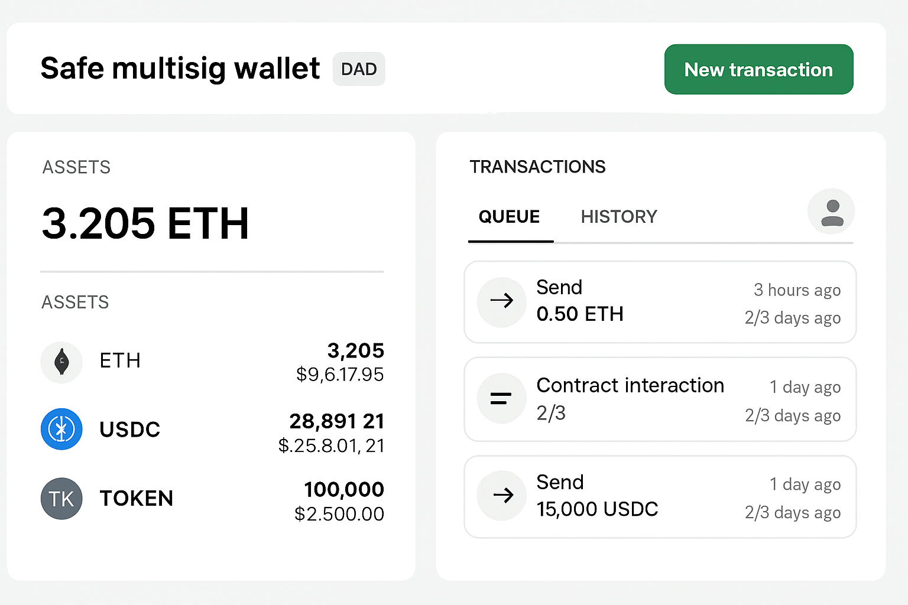
Task: Open the Contract interaction transaction details
Action: click(x=660, y=399)
